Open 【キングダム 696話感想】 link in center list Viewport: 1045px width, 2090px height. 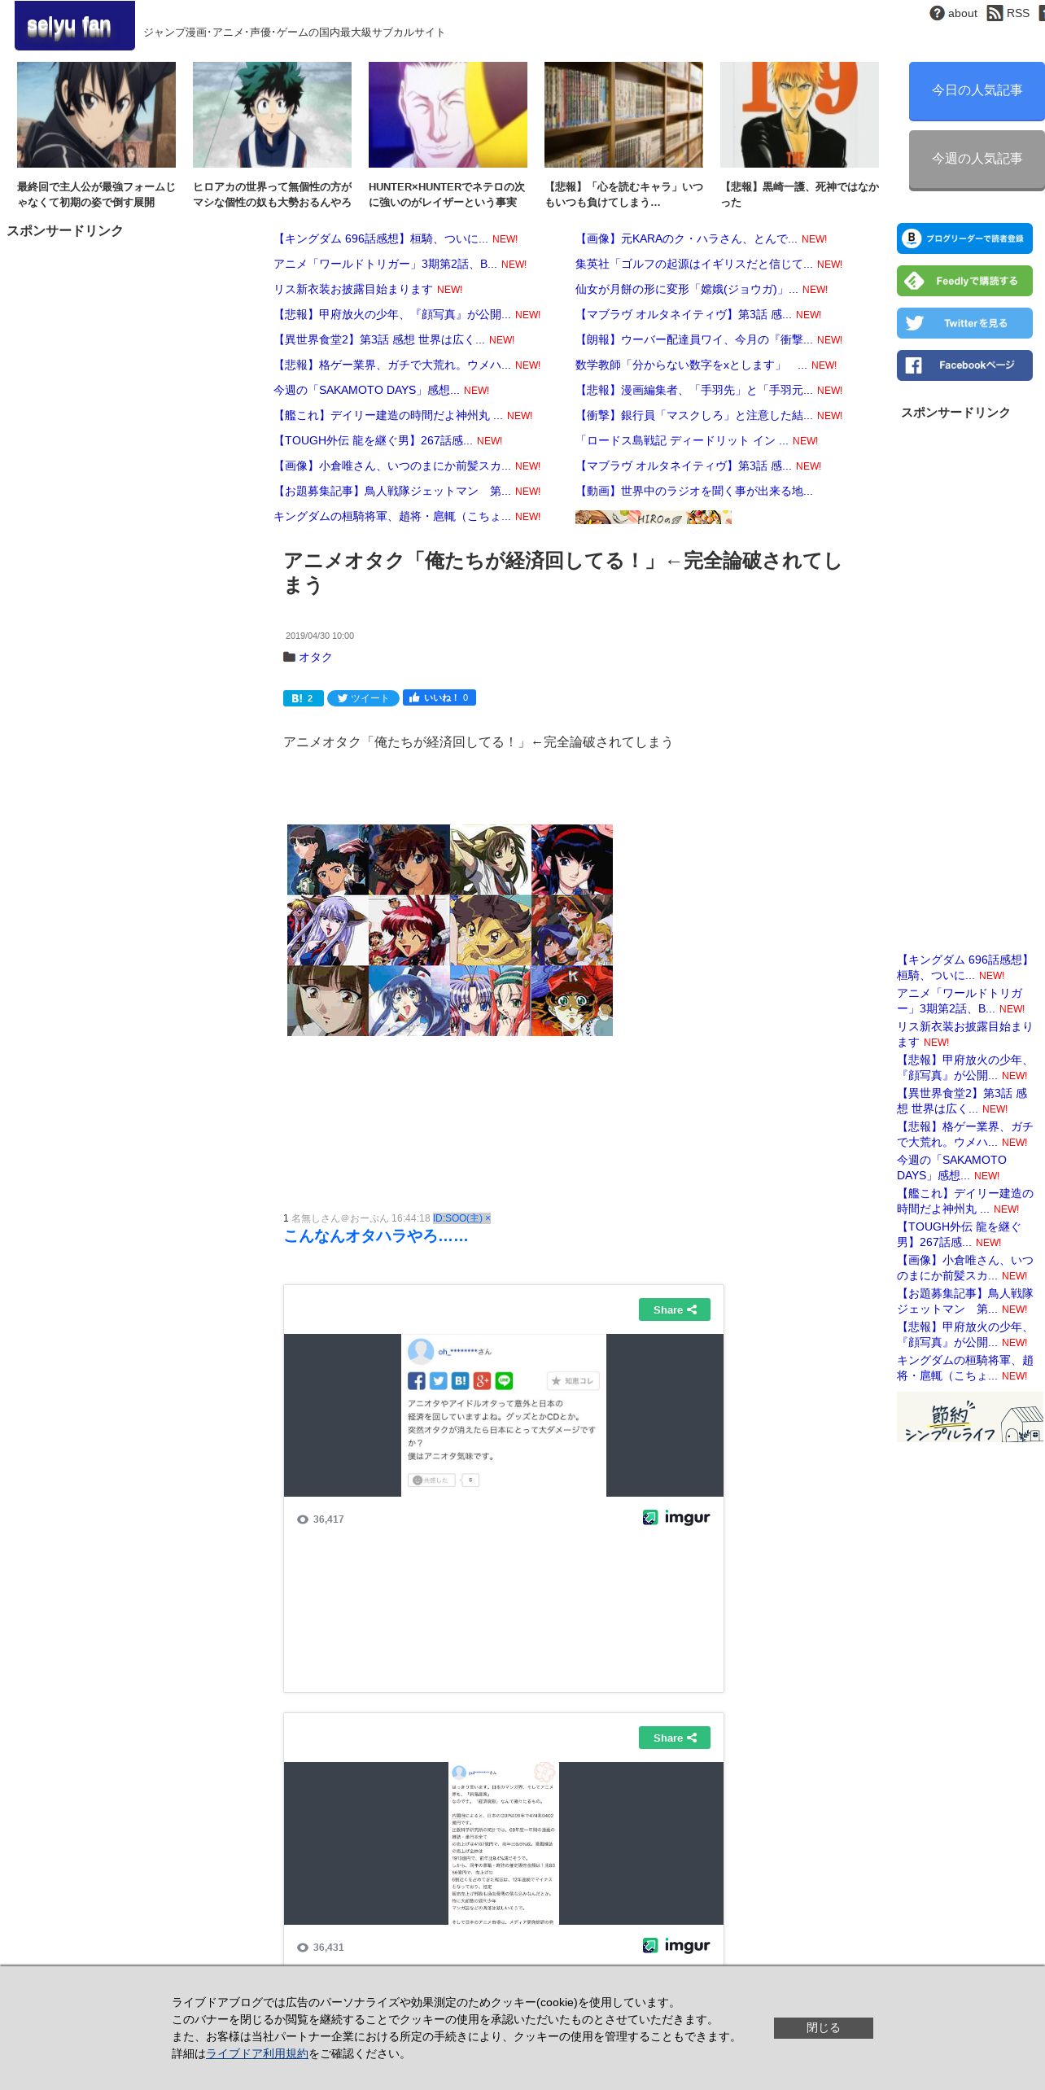click(381, 238)
